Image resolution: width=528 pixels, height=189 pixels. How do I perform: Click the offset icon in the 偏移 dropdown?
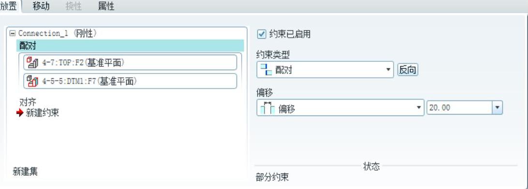(268, 108)
